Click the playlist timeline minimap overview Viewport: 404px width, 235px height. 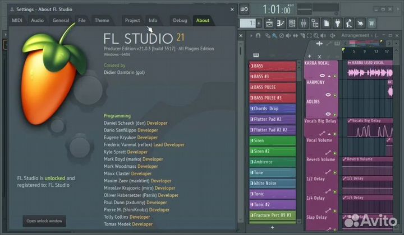(x=366, y=44)
